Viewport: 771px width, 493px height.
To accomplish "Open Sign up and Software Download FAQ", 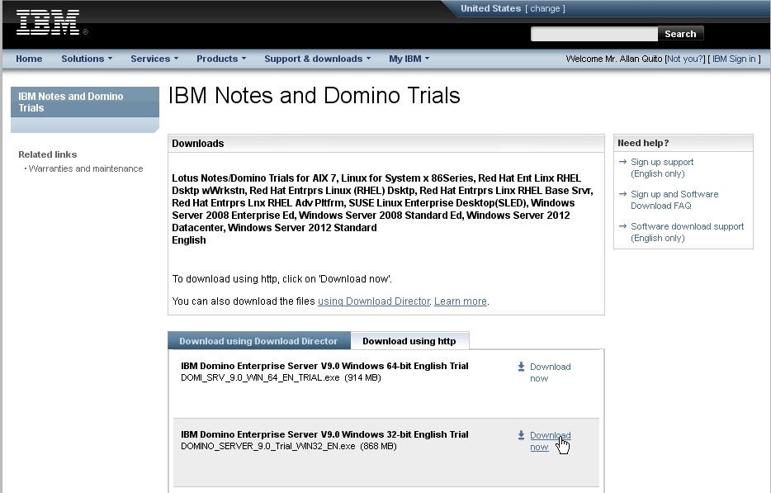I will click(x=674, y=200).
